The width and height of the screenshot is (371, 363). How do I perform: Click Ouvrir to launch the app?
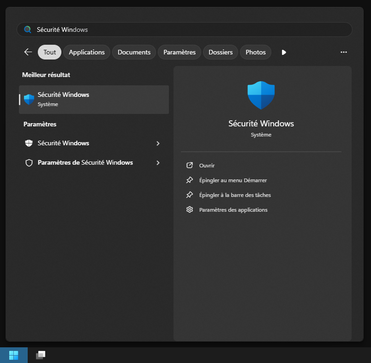[x=207, y=166]
